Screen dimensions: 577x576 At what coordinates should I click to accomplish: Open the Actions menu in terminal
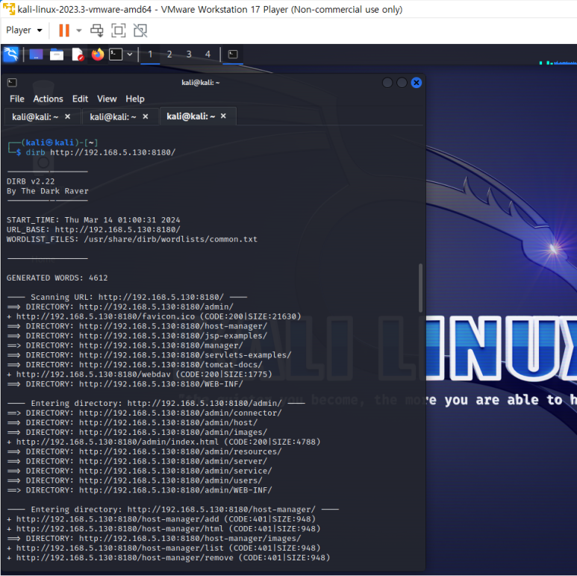point(49,99)
